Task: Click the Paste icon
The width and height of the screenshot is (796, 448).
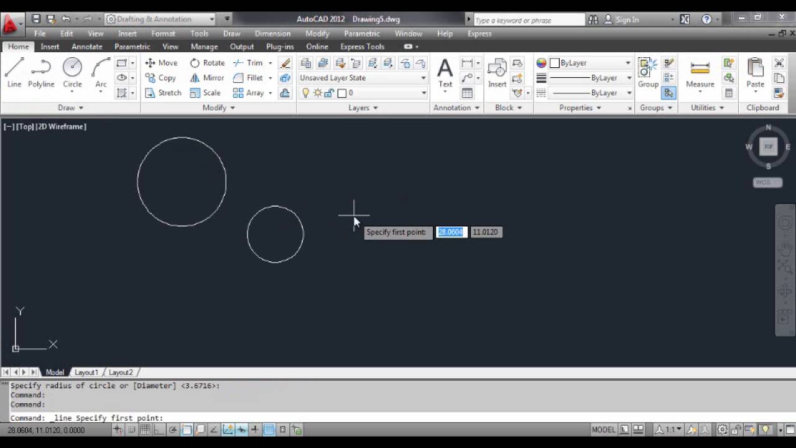Action: [755, 73]
